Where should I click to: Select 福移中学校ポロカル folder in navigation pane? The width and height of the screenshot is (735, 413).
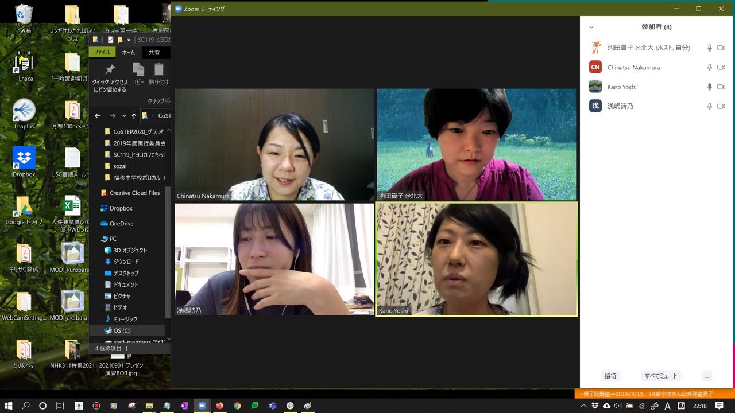point(134,178)
